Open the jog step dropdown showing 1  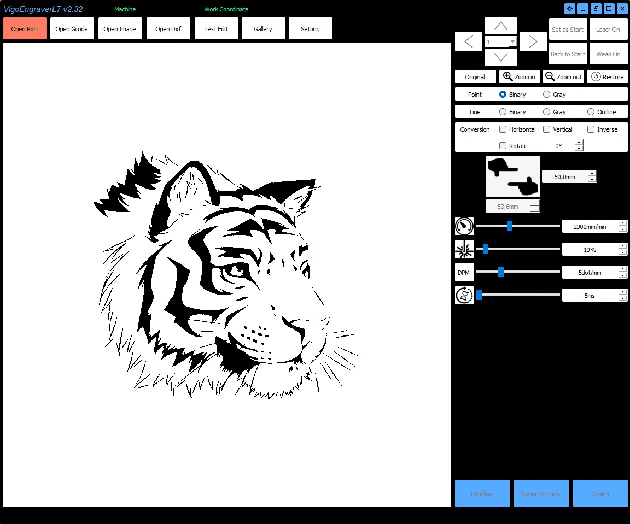pos(500,42)
